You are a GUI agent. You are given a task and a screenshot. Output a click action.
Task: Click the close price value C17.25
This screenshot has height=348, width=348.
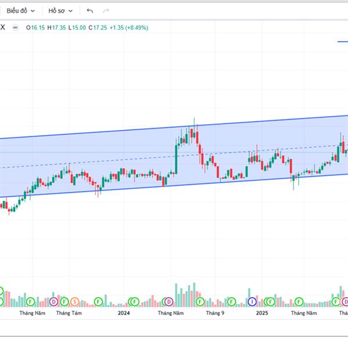point(97,28)
